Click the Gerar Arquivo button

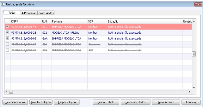point(167,102)
